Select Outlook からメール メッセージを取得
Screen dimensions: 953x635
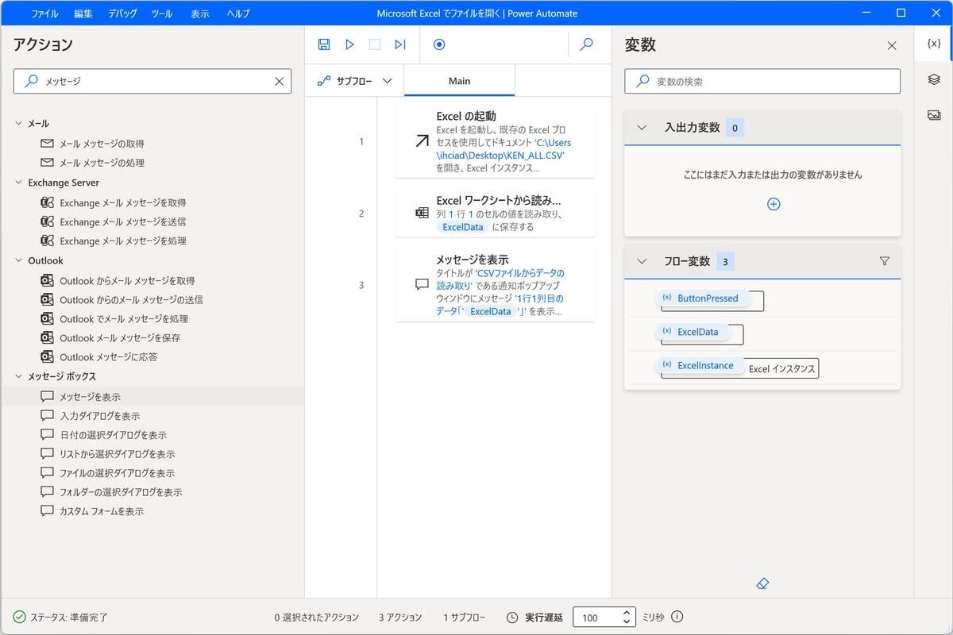(x=127, y=280)
